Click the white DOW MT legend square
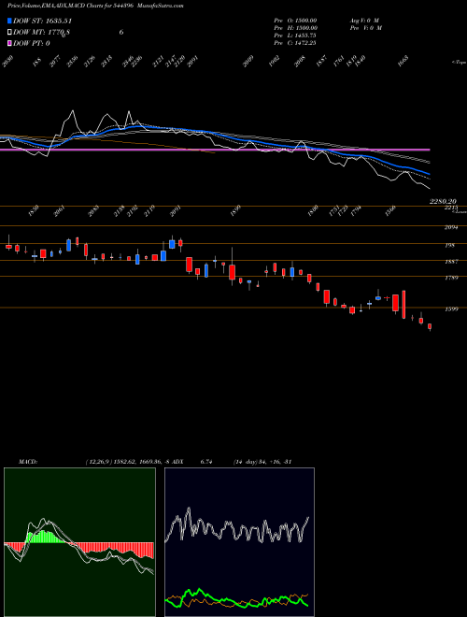467x617 pixels. (x=9, y=33)
